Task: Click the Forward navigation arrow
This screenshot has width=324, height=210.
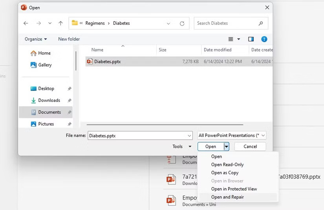Action: (38, 23)
